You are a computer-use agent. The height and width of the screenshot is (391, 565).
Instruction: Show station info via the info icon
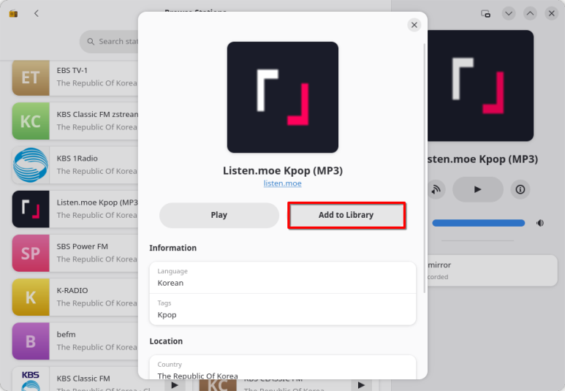click(520, 189)
